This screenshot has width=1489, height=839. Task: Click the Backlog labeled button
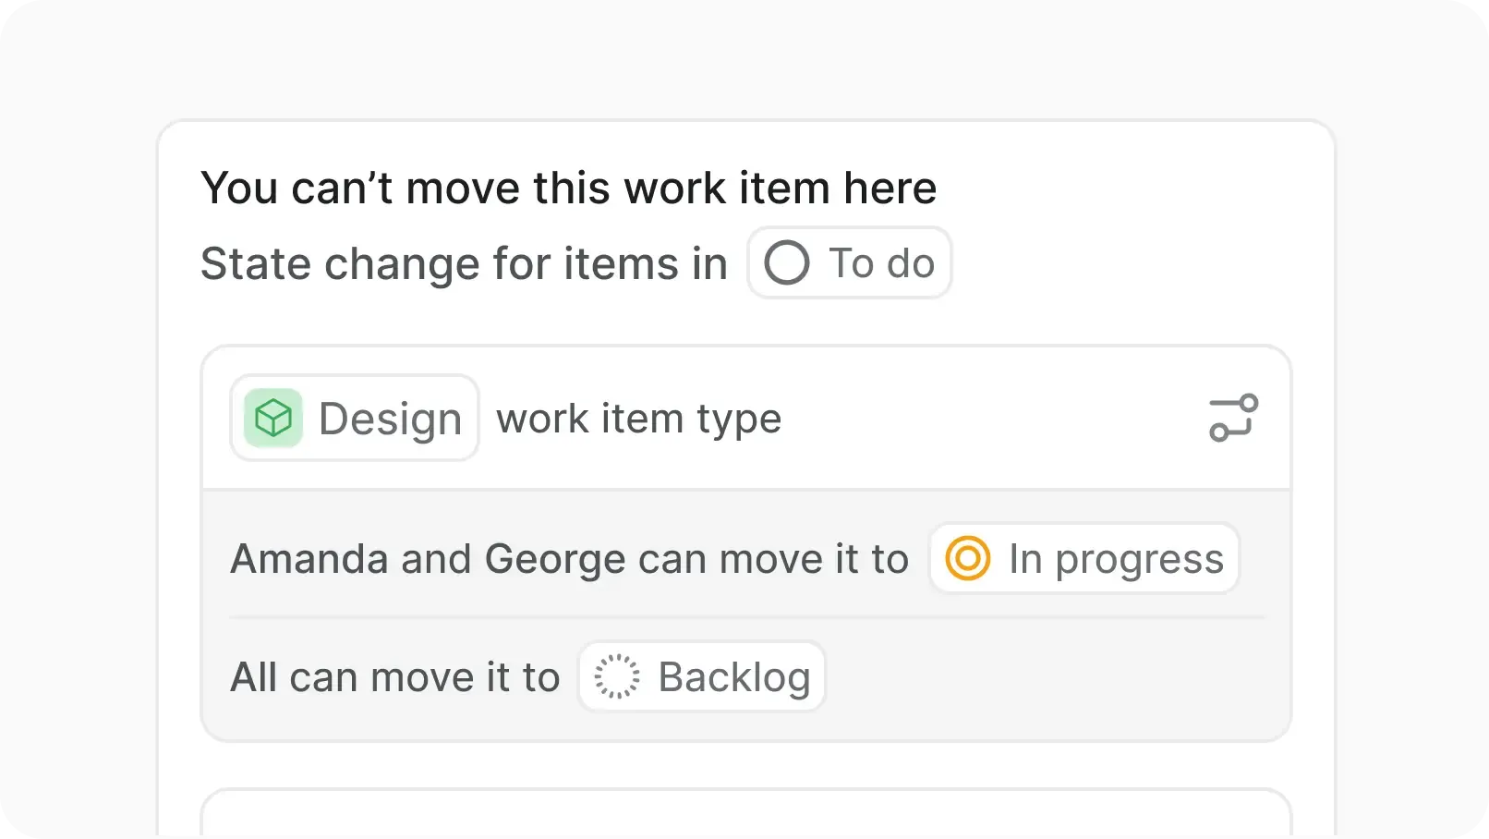[700, 675]
